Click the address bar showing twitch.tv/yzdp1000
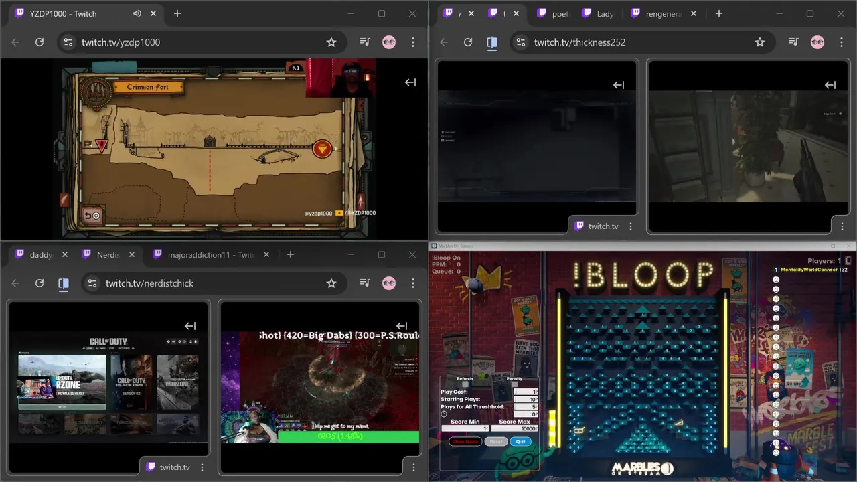The height and width of the screenshot is (482, 857). (201, 42)
